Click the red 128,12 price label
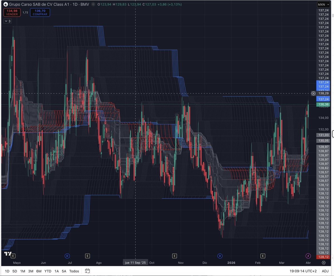334x276 pixels. (323, 257)
